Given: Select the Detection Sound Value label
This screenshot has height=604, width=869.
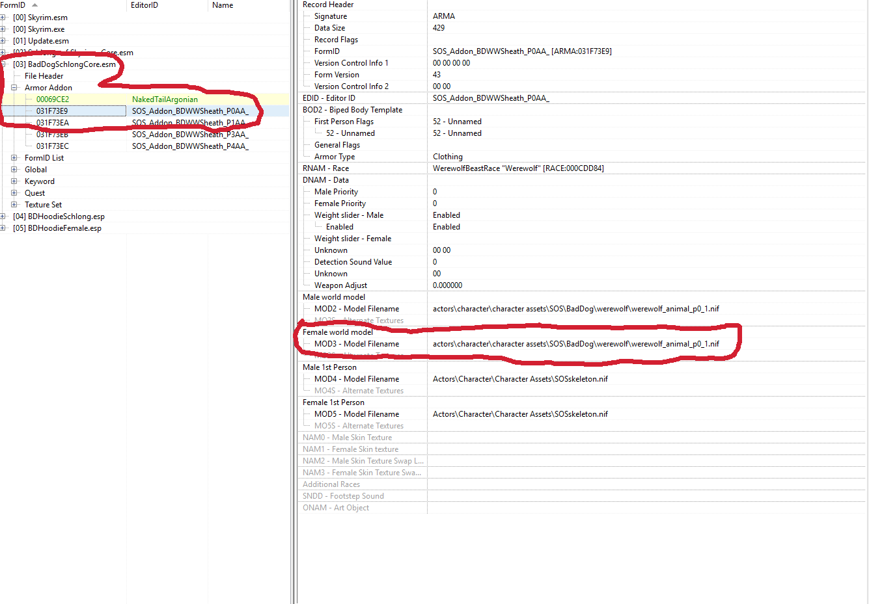Looking at the screenshot, I should point(353,262).
